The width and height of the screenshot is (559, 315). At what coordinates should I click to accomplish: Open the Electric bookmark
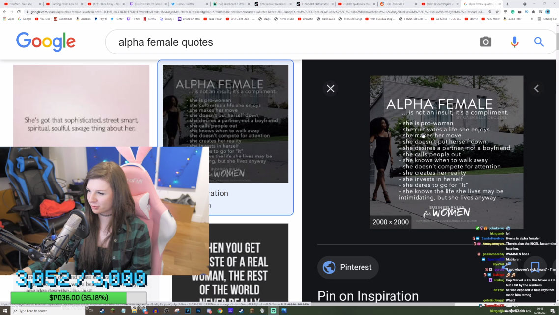471,19
